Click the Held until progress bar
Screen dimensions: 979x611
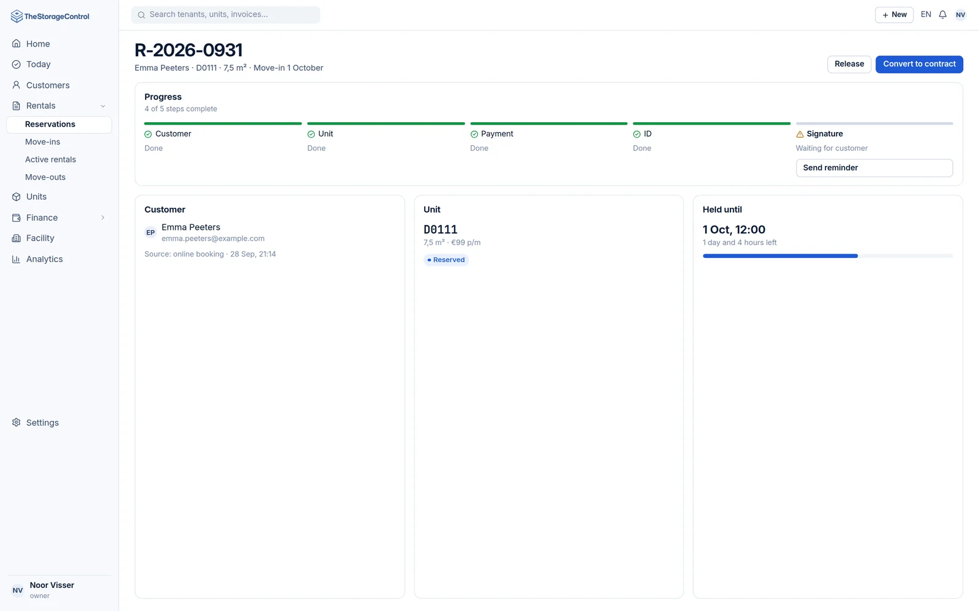tap(828, 256)
